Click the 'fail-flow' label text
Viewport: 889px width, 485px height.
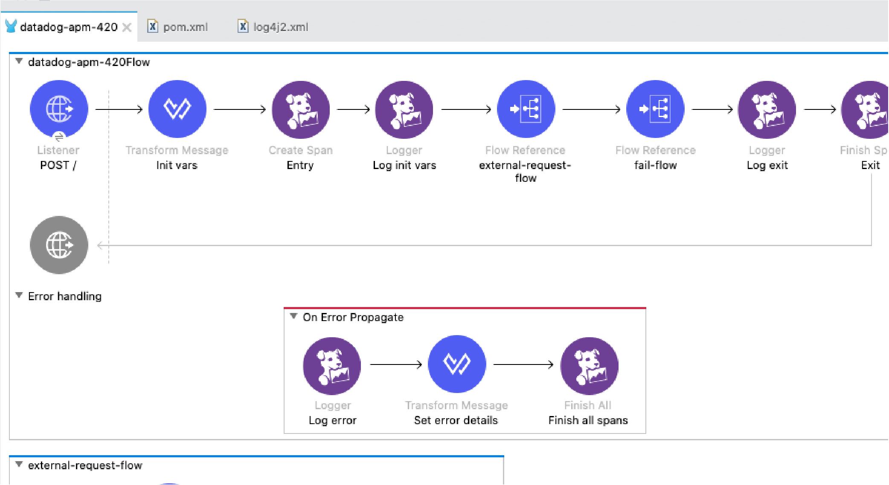pyautogui.click(x=656, y=165)
